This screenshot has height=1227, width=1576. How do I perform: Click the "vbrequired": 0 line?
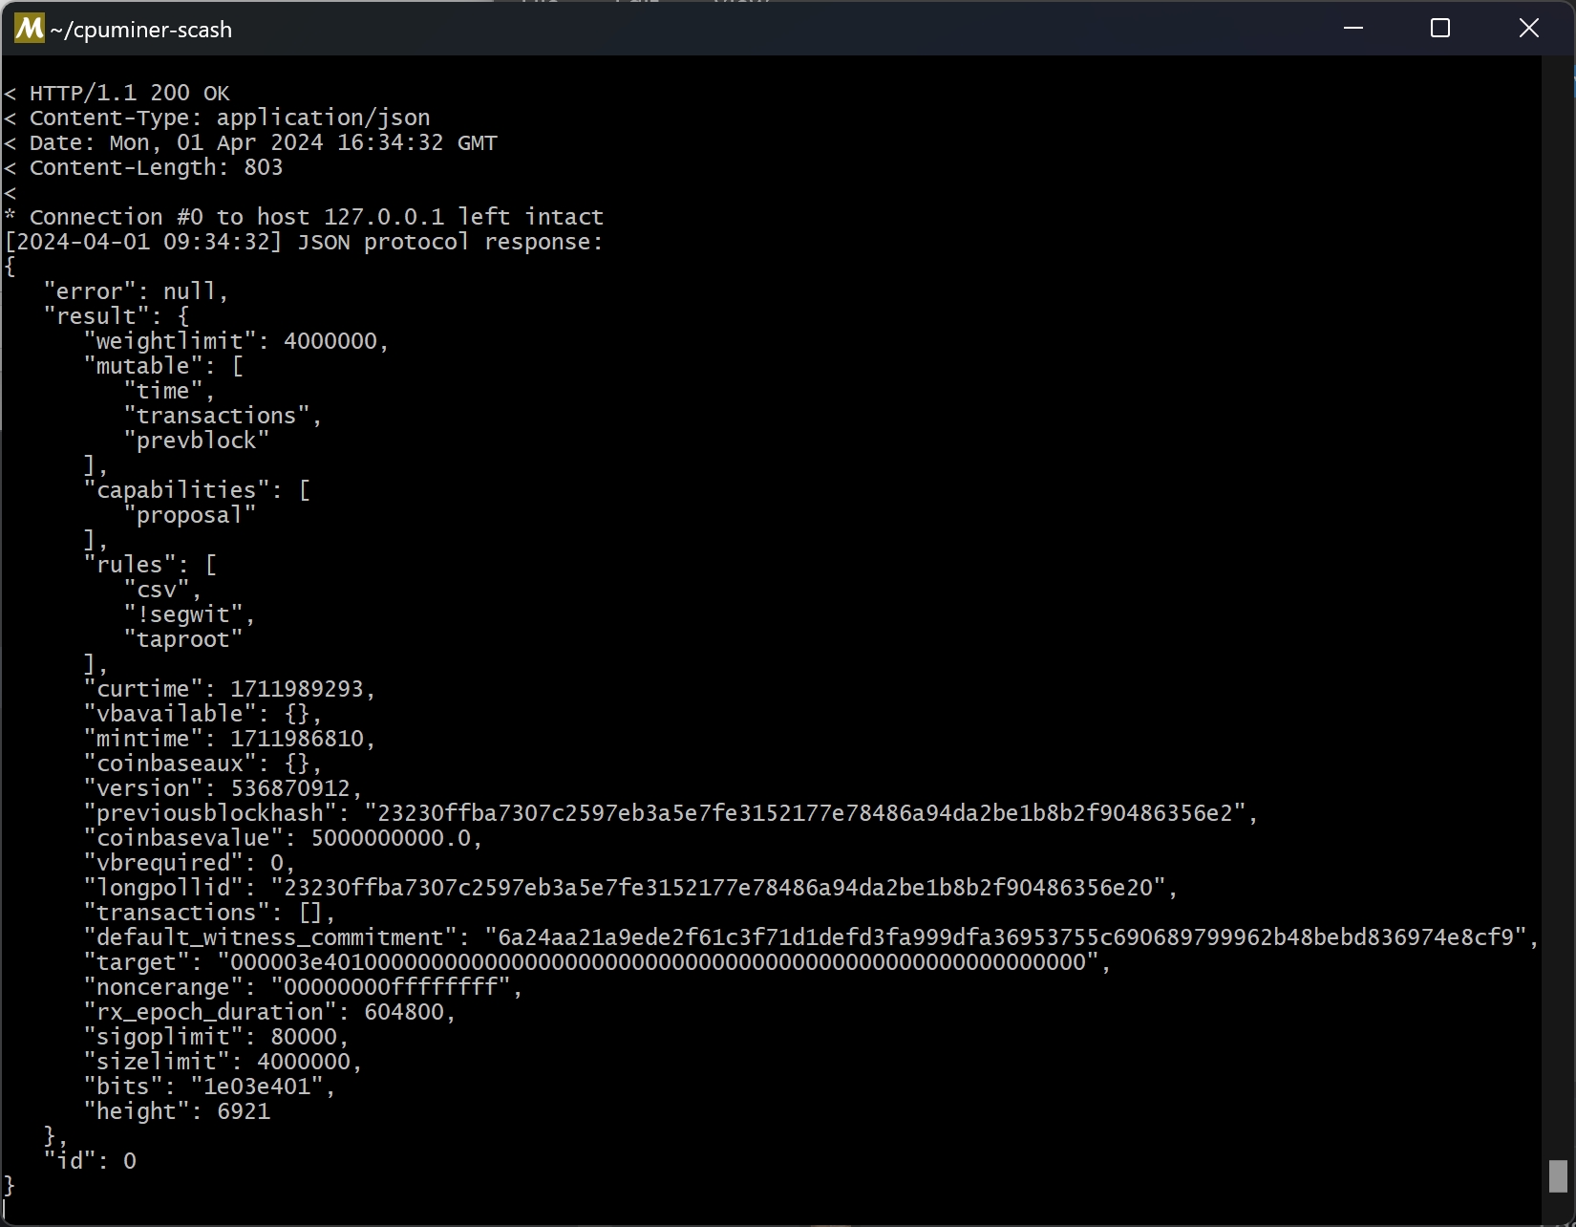coord(190,863)
